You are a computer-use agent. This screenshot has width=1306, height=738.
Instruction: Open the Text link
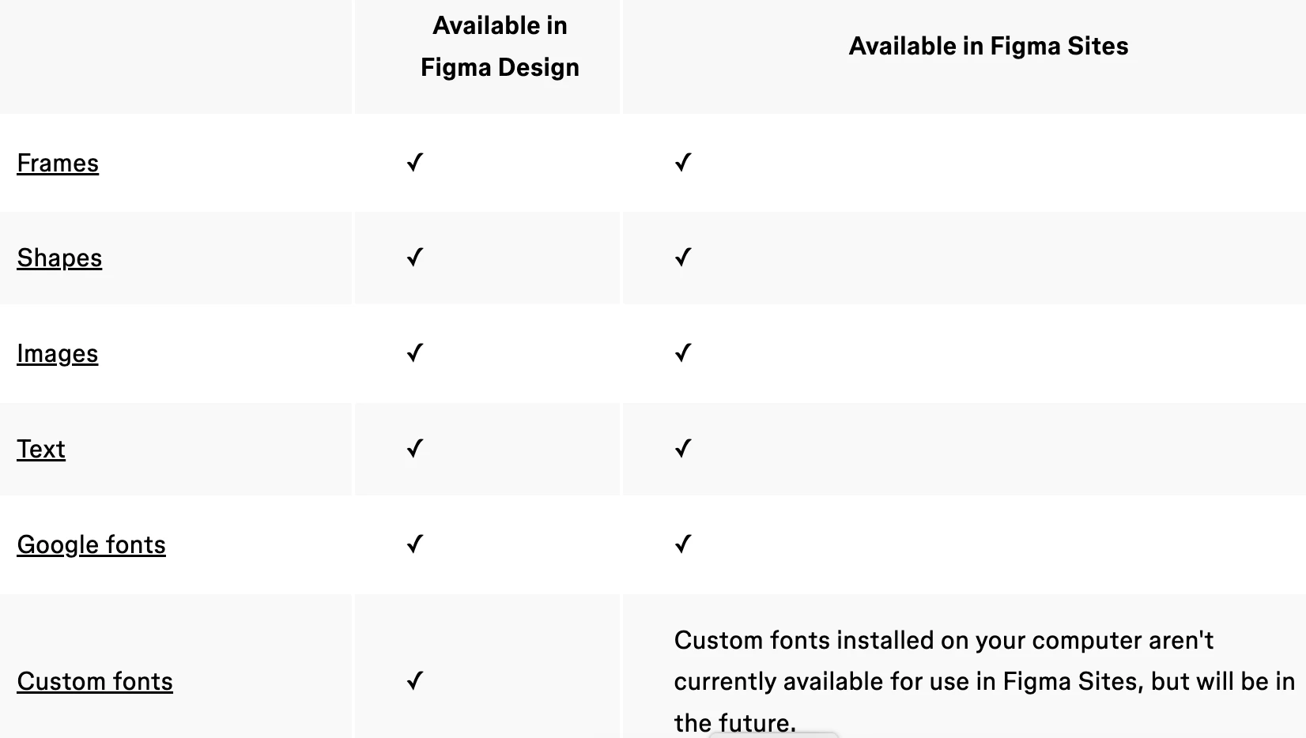point(41,449)
